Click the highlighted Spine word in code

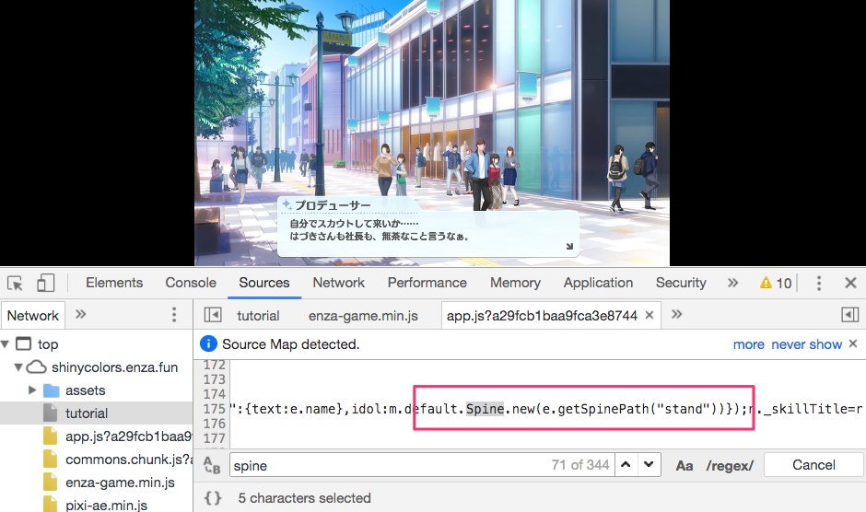(485, 409)
